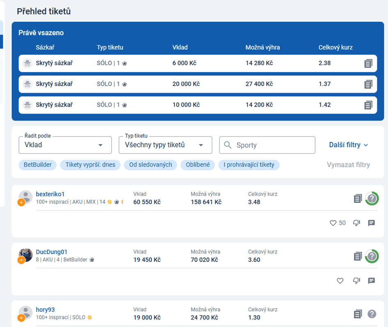
Task: Open comments on DucDung01's ticket
Action: pyautogui.click(x=372, y=281)
